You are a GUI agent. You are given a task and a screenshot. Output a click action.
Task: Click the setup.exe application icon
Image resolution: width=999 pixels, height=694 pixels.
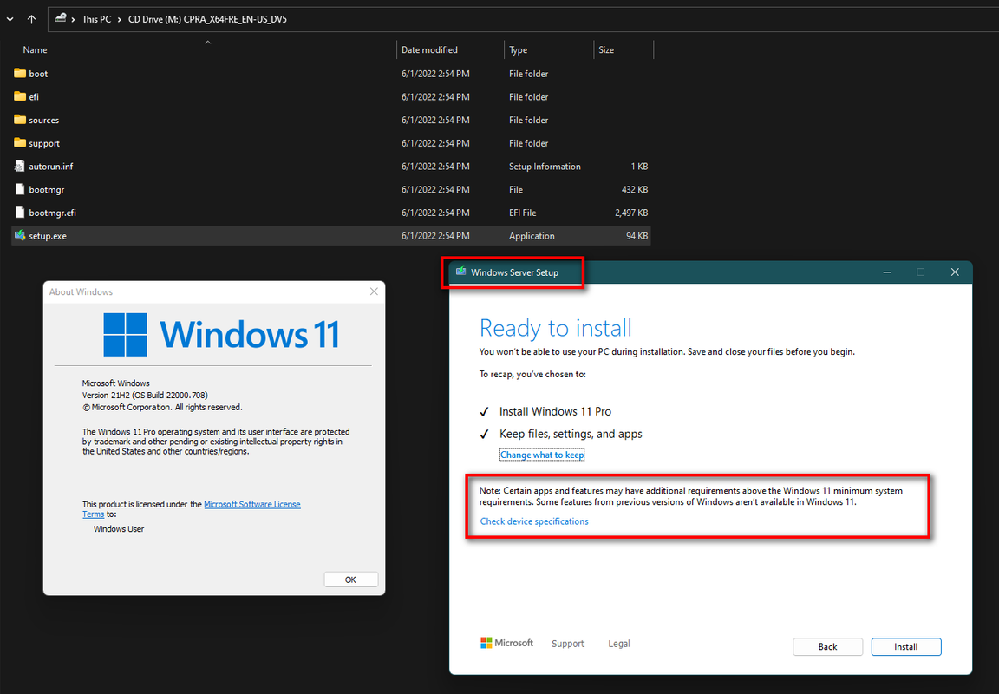click(20, 236)
